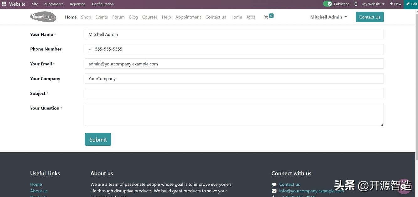Click the teal Contact Us header button

[x=370, y=17]
